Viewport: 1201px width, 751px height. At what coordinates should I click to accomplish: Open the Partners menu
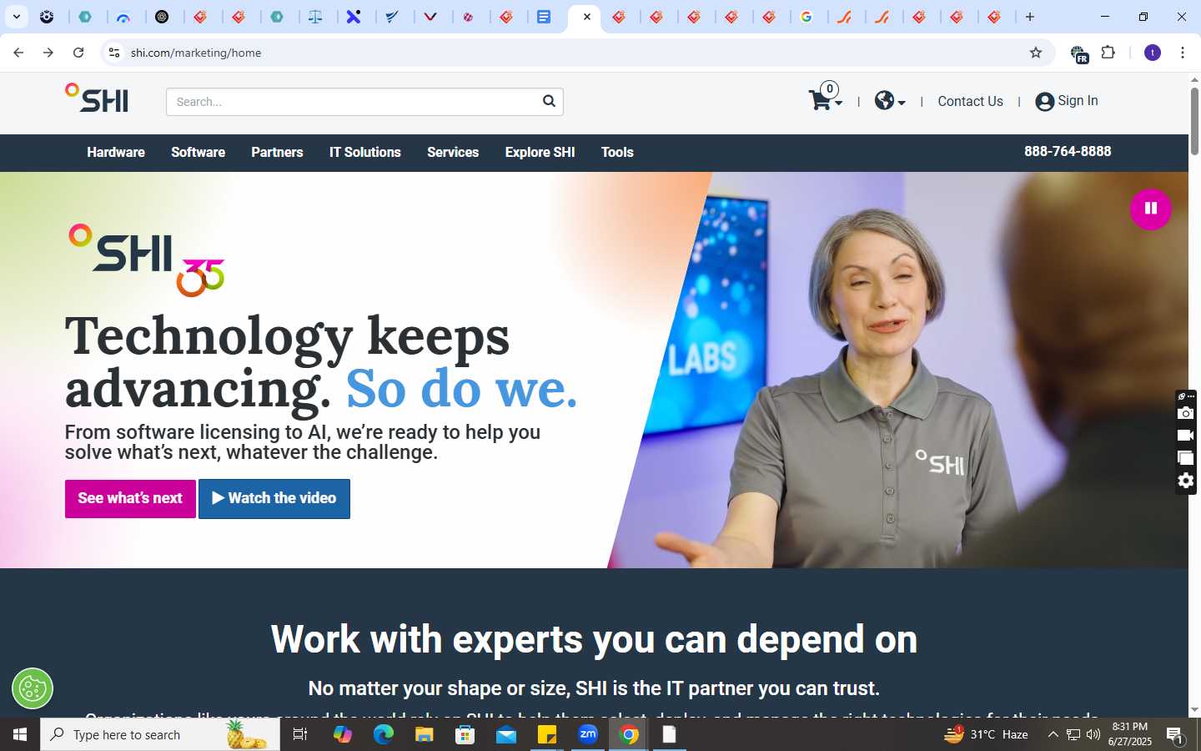(x=277, y=153)
